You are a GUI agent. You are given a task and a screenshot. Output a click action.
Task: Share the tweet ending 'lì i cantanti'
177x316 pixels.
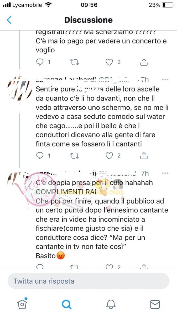tap(144, 156)
